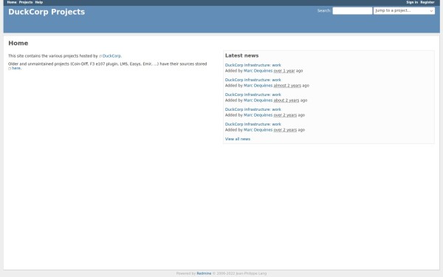Click the DuckCorp Projects header title
This screenshot has width=443, height=277.
[47, 12]
